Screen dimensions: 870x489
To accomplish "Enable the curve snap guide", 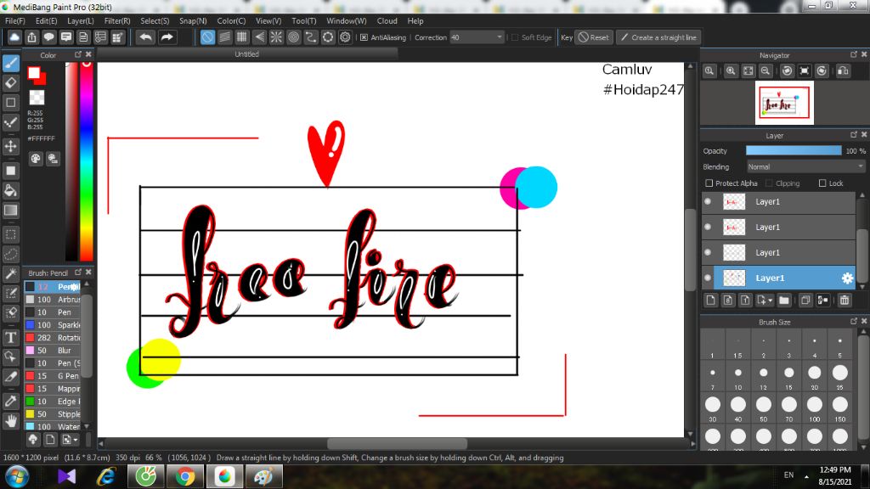I will [x=311, y=37].
